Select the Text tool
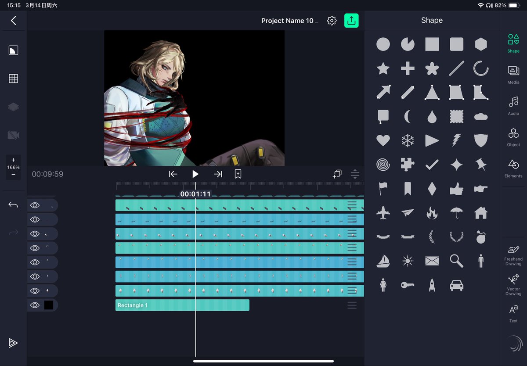 point(513,314)
